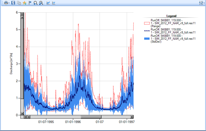Click the reset button atop vertical scrollbar
The image size is (206, 131).
(x=22, y=14)
